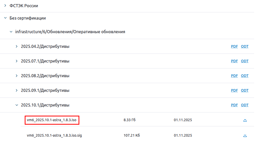This screenshot has height=141, width=258.
Task: Collapse the Без сертификации section
Action: pos(5,18)
